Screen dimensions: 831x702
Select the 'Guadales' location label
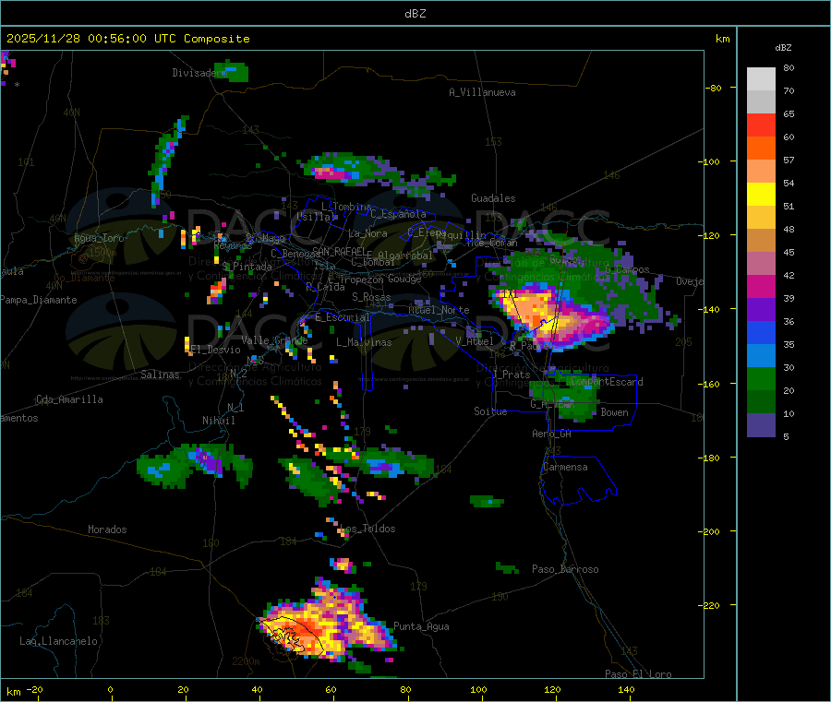point(493,198)
